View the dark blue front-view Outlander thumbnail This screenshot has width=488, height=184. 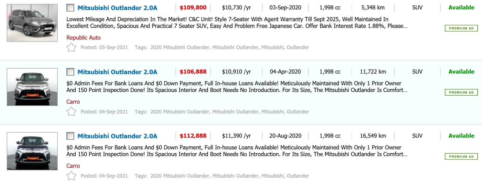pyautogui.click(x=32, y=151)
